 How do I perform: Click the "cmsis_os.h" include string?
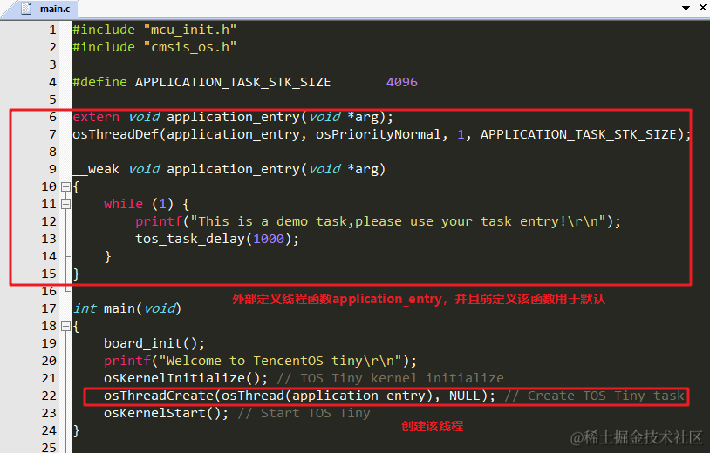(190, 47)
